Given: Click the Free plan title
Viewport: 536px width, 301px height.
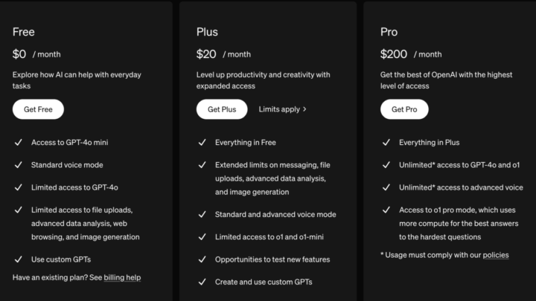Looking at the screenshot, I should (x=24, y=32).
